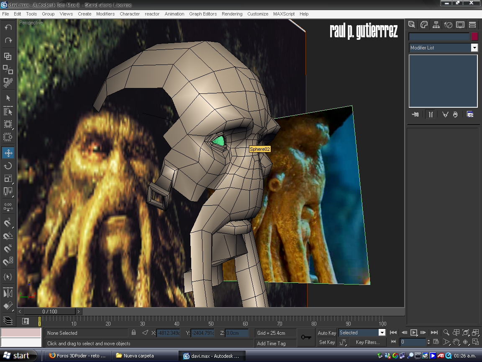Click the object name field

coord(439,36)
